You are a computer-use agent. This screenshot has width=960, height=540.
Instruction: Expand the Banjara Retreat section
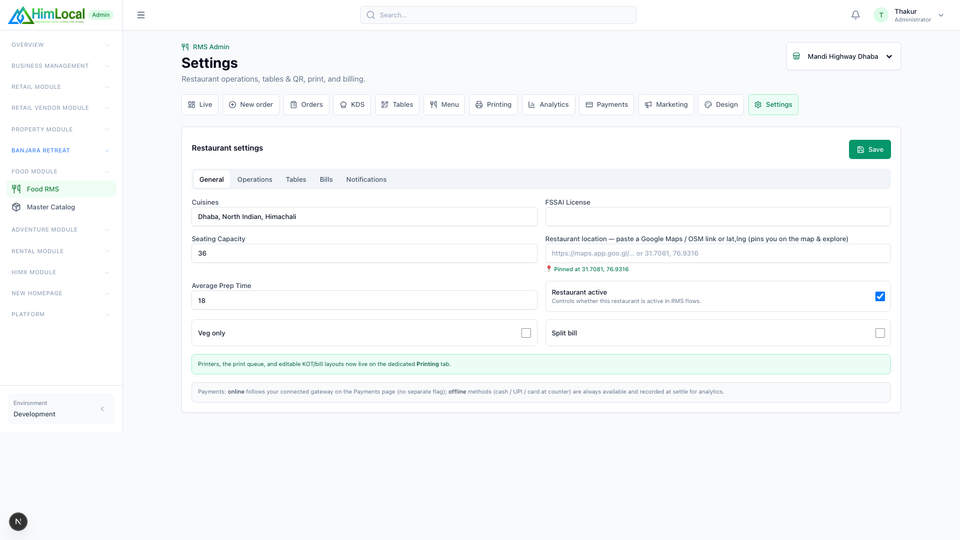click(61, 151)
